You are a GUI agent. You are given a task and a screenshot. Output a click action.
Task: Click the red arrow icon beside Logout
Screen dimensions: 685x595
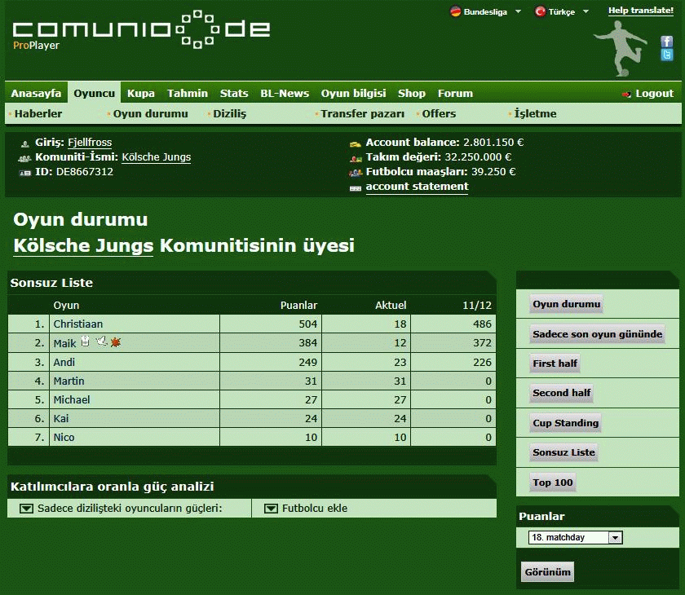tap(626, 94)
